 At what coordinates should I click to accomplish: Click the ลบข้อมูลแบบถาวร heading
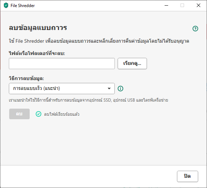(38, 28)
